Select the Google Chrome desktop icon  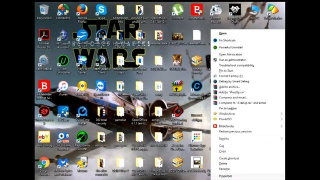pos(44,162)
